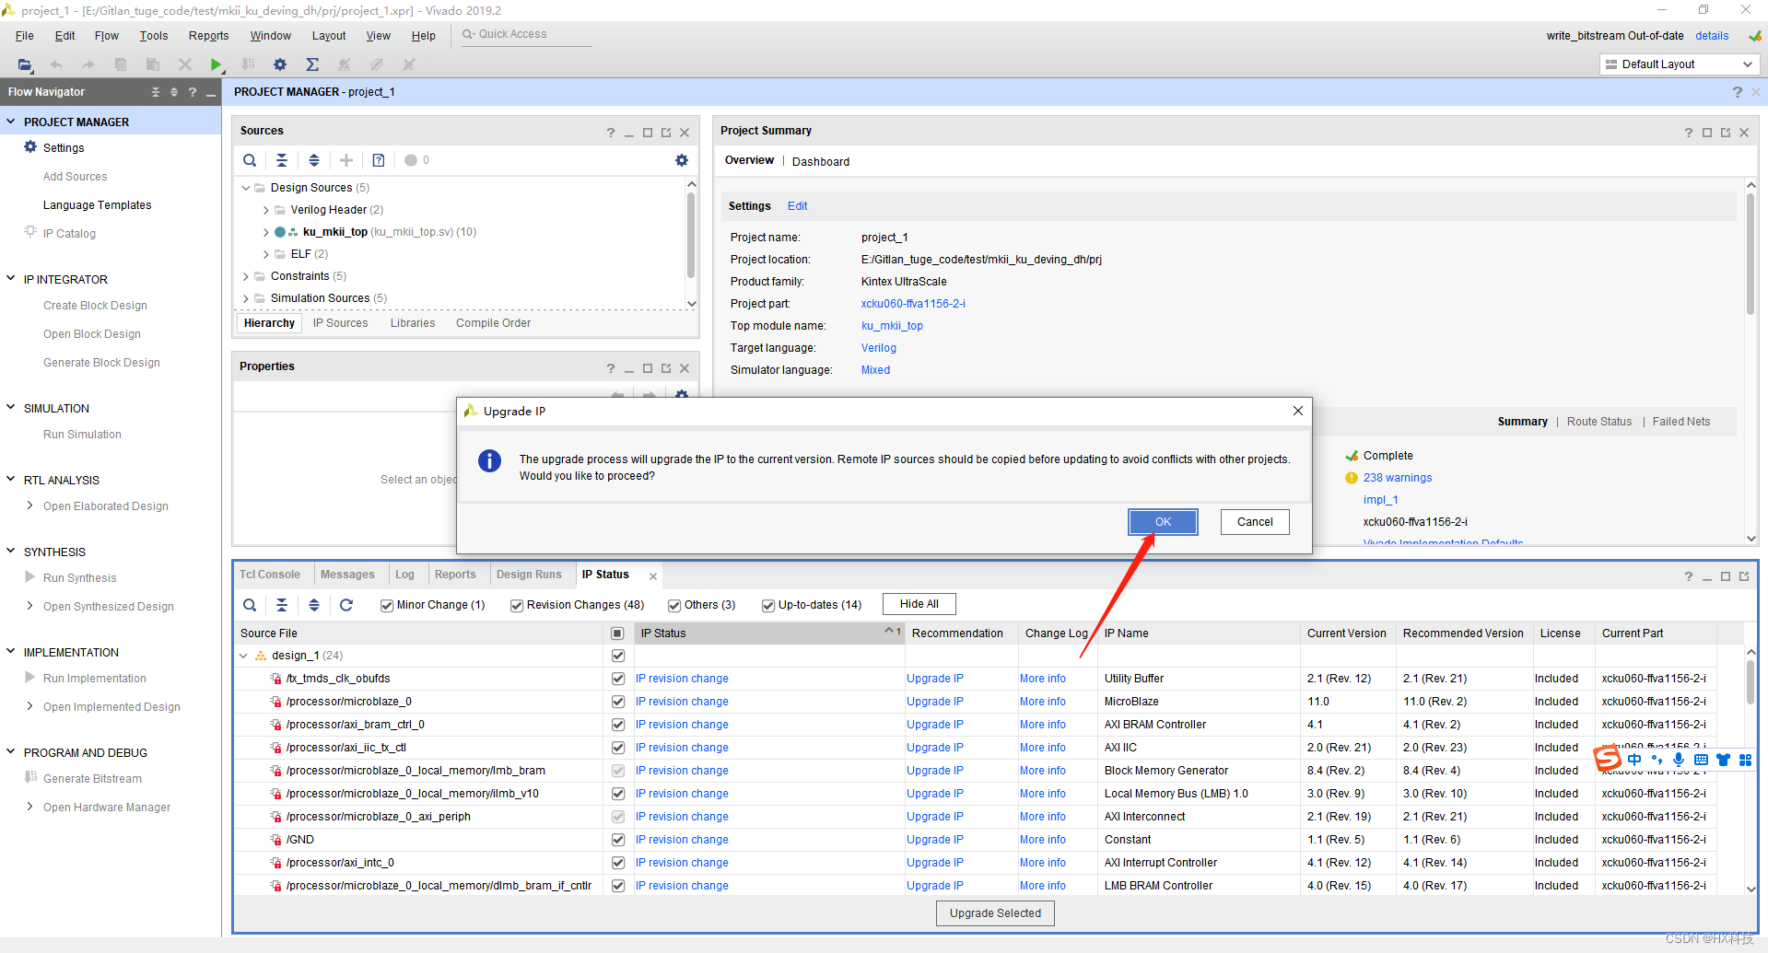Switch to Design Runs tab
The image size is (1768, 953).
tap(529, 575)
